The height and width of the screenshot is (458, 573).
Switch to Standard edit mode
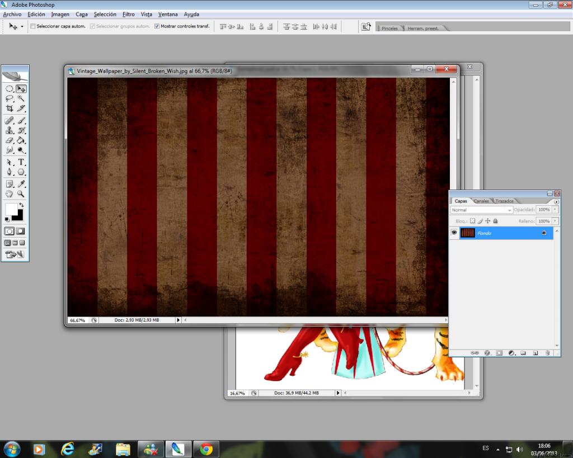(10, 231)
